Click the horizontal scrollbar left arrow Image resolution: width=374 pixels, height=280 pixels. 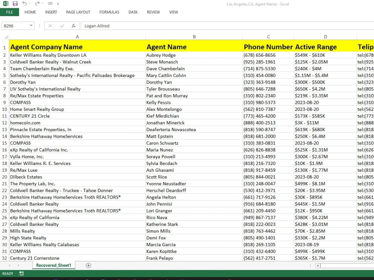click(318, 265)
